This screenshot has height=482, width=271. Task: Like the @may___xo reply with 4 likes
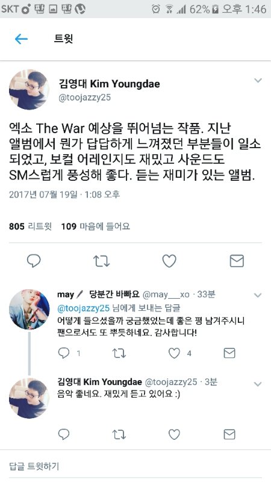pyautogui.click(x=174, y=353)
